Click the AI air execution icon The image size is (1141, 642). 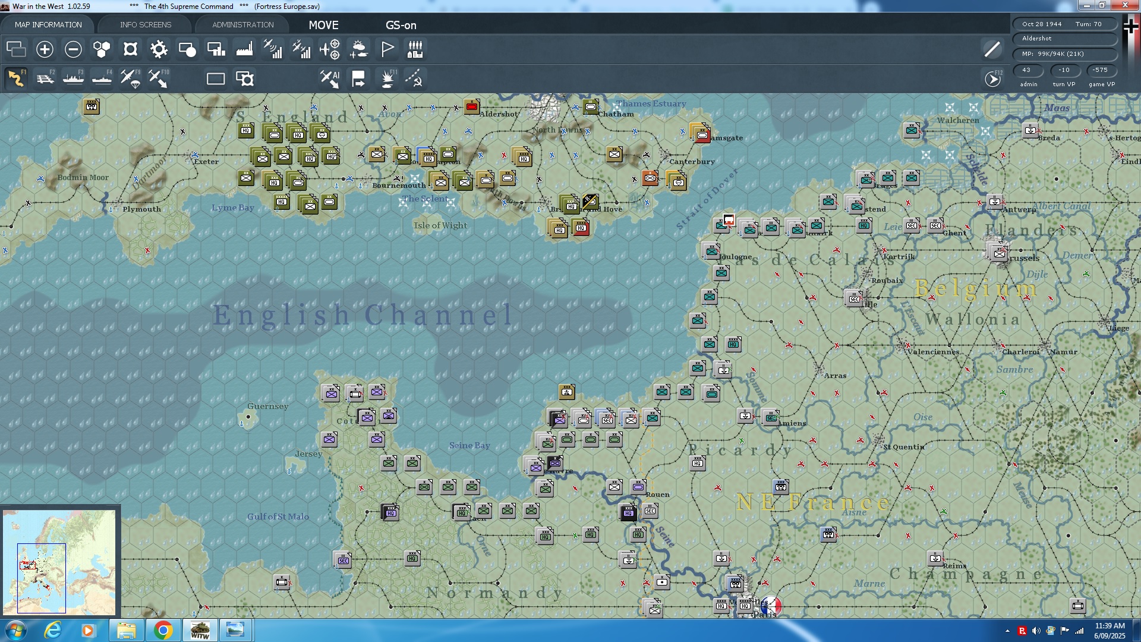[x=330, y=78]
